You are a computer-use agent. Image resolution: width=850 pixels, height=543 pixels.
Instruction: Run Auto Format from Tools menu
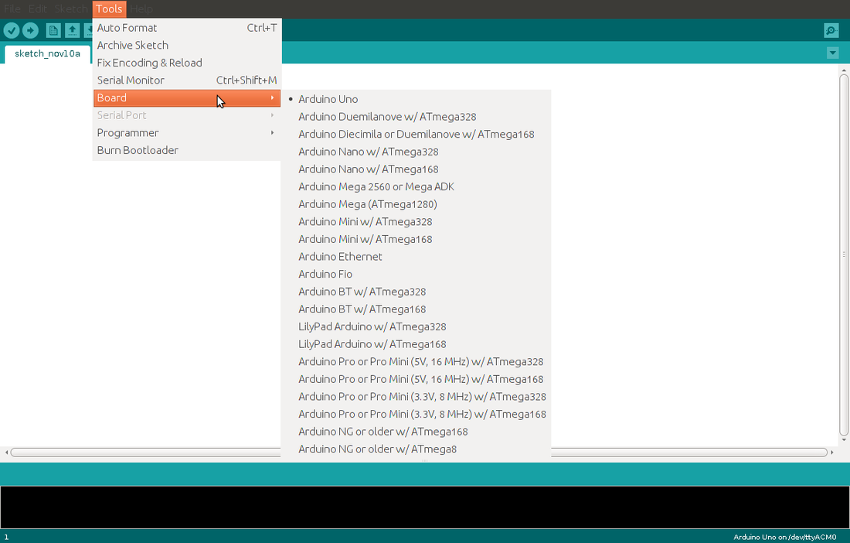[187, 28]
